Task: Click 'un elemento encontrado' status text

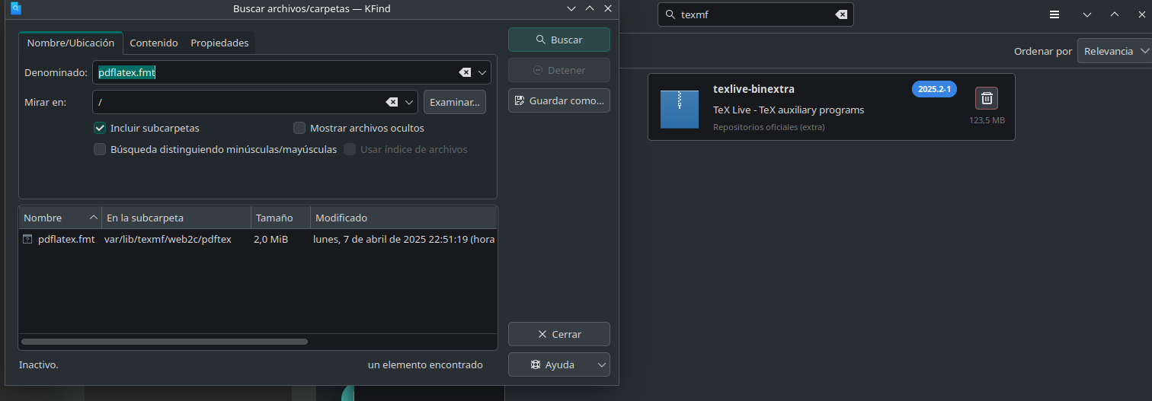Action: [425, 365]
